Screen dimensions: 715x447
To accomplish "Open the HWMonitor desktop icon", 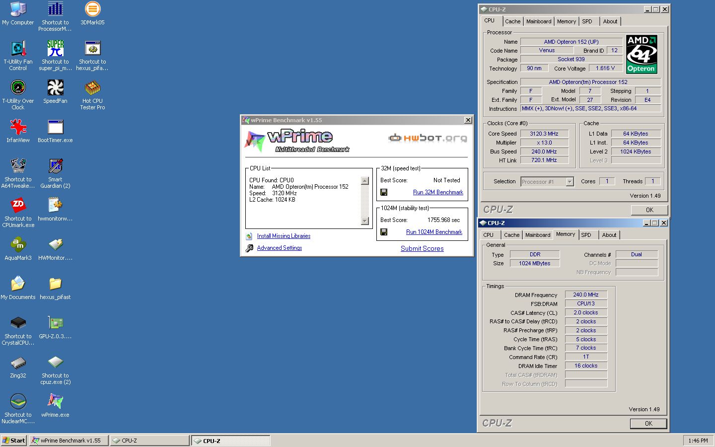I will 55,244.
